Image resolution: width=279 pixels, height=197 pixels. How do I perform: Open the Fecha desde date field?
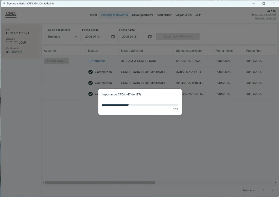tap(99, 37)
